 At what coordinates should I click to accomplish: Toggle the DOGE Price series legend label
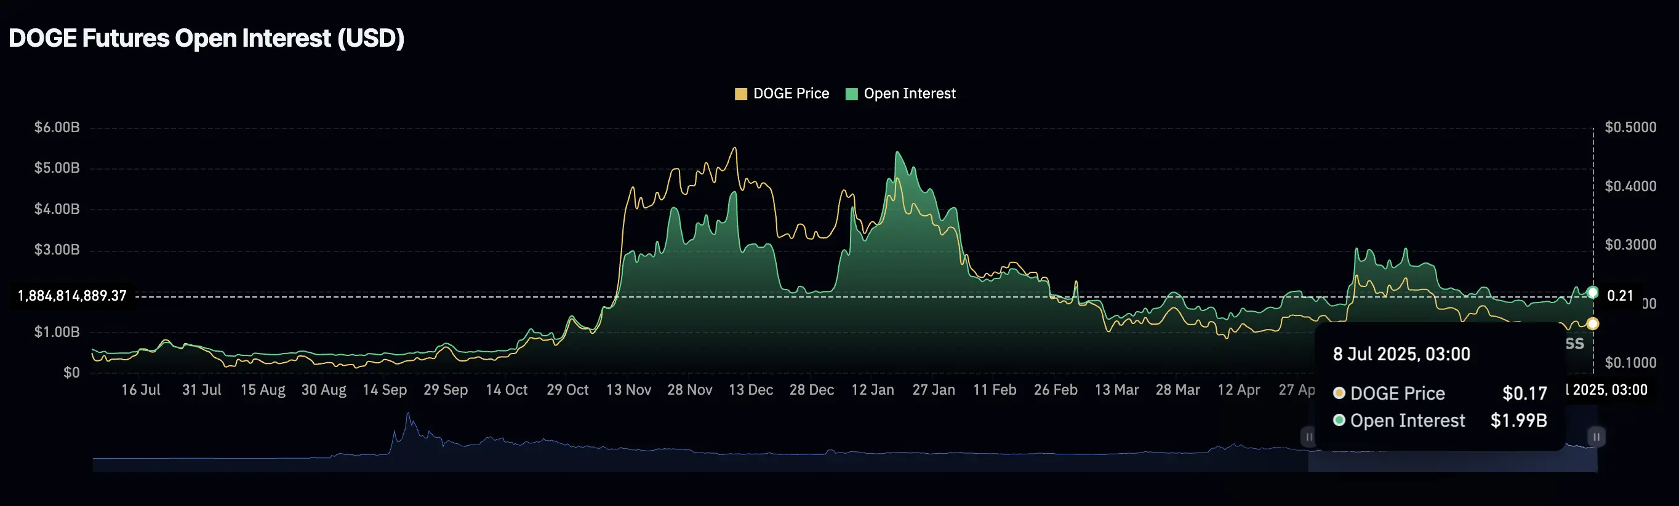791,94
